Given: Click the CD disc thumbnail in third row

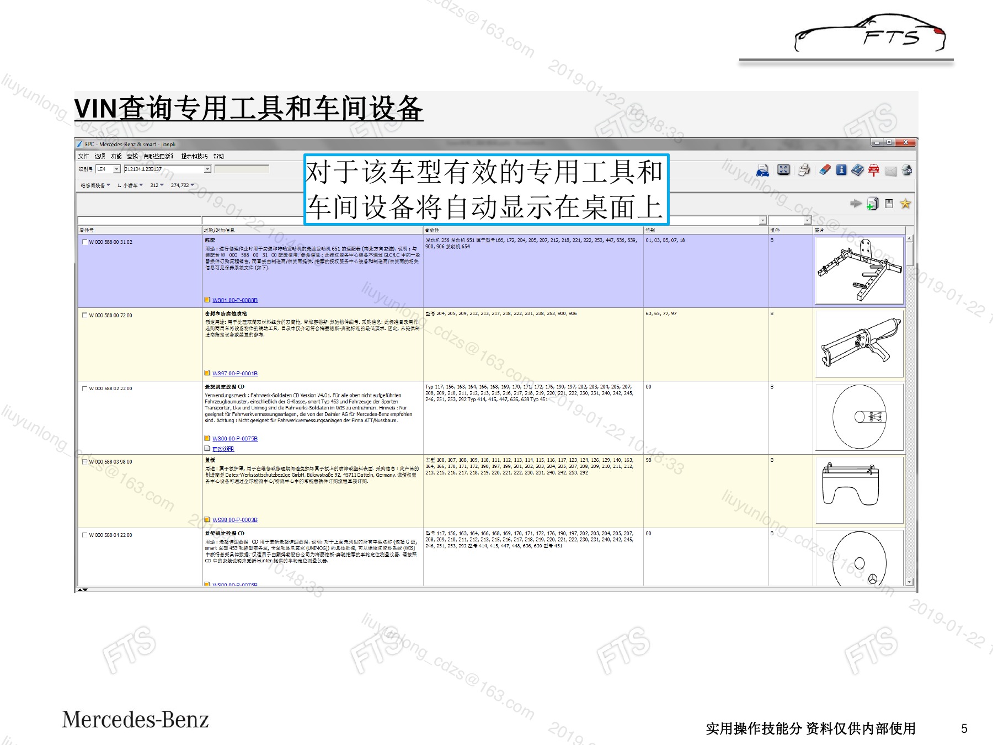Looking at the screenshot, I should [859, 417].
